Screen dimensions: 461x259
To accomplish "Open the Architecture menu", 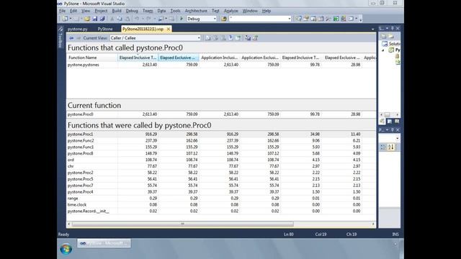I will tap(196, 11).
